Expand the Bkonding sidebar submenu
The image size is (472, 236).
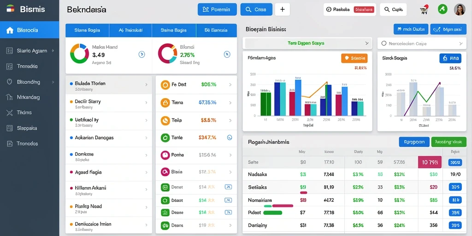click(x=29, y=82)
